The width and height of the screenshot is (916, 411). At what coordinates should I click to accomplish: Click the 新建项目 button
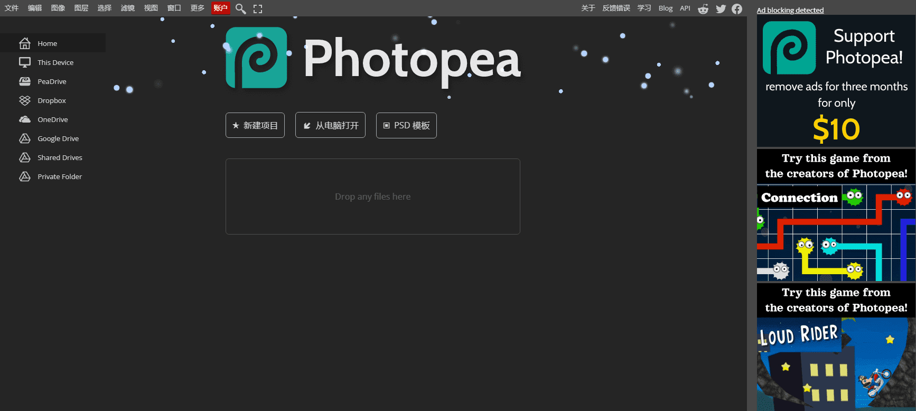tap(255, 125)
